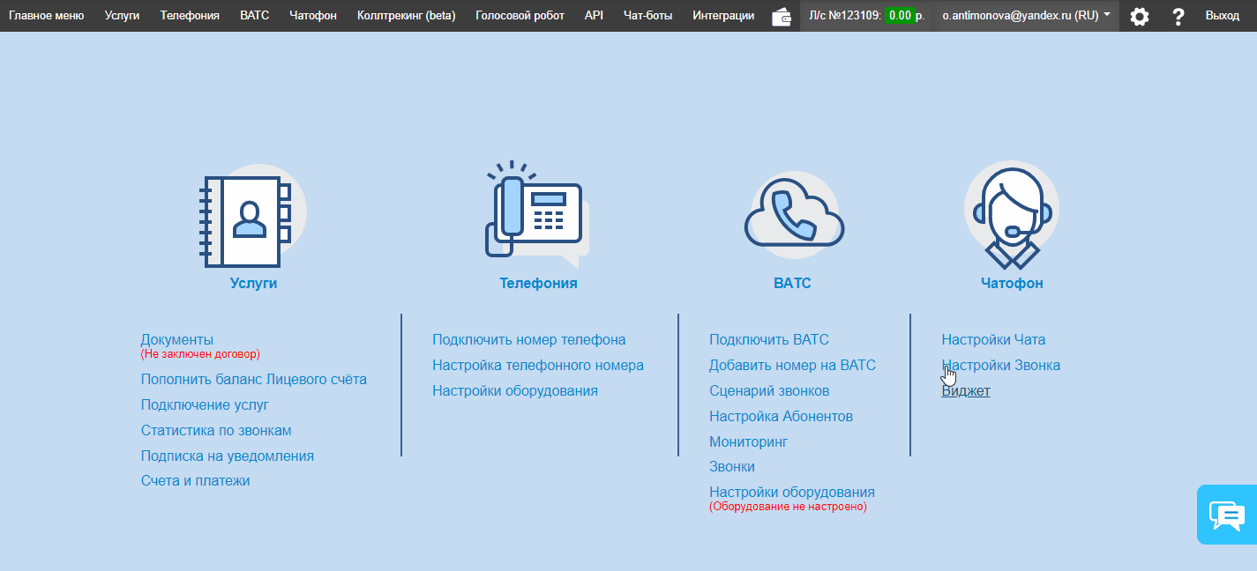This screenshot has width=1257, height=571.
Task: Select Голосовой робот in the top menu
Action: pyautogui.click(x=520, y=16)
